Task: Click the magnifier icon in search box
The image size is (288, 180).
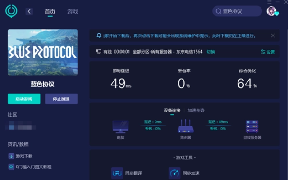Action: coord(219,11)
